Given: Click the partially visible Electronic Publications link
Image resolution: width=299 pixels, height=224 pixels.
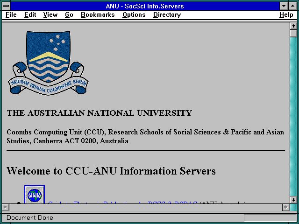Looking at the screenshot, I should point(122,203).
